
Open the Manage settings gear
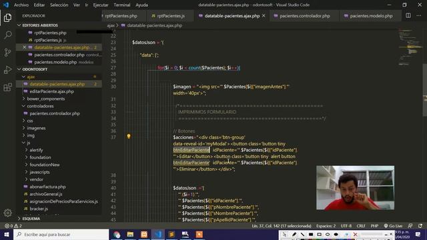7,213
